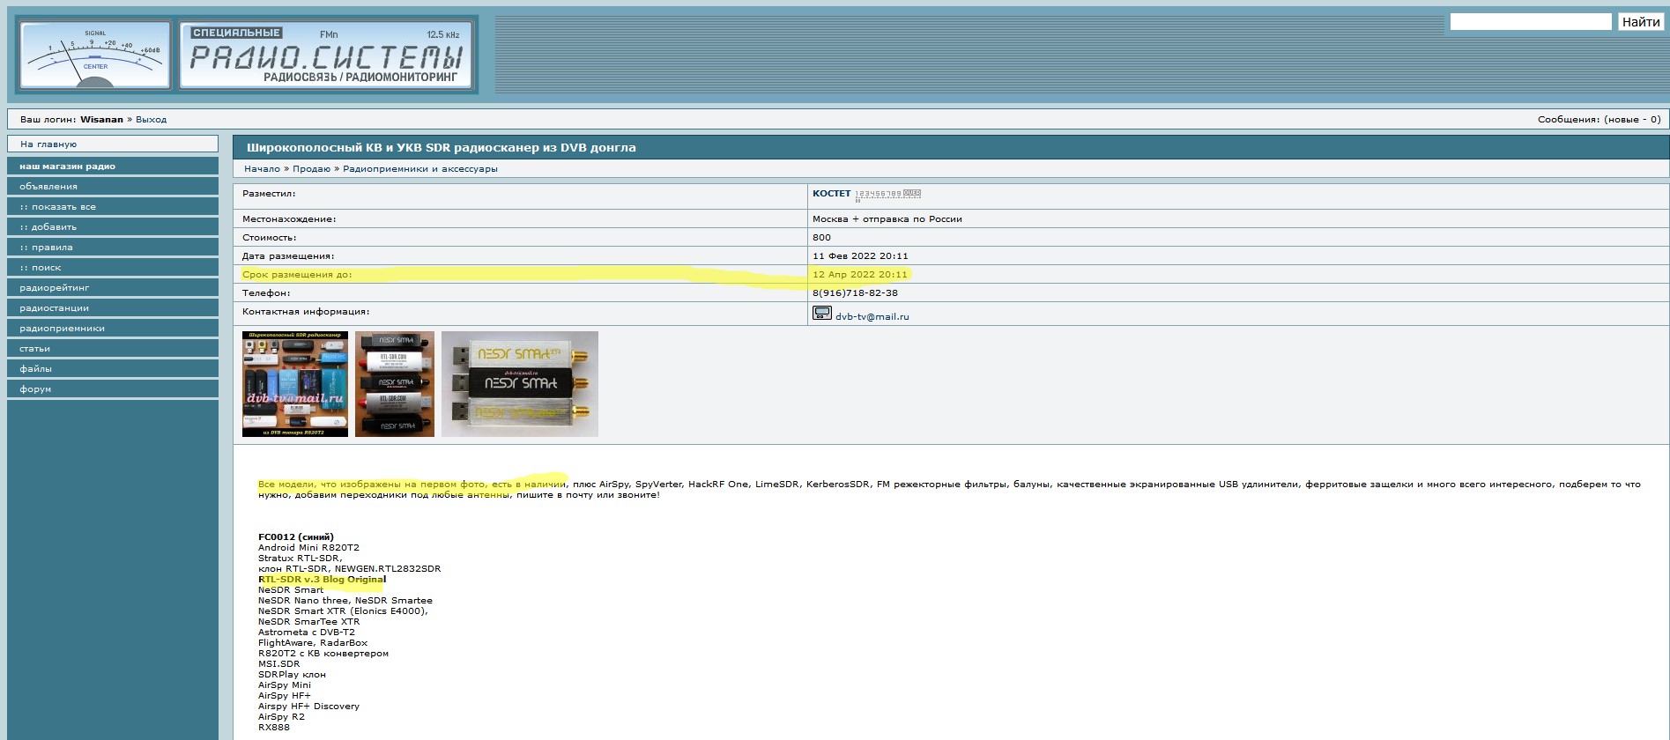Select добавить in sidebar
This screenshot has height=740, width=1670.
point(113,226)
